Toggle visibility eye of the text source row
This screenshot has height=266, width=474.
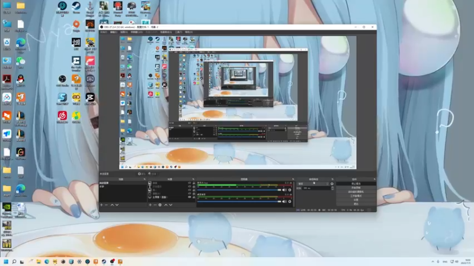pos(190,186)
